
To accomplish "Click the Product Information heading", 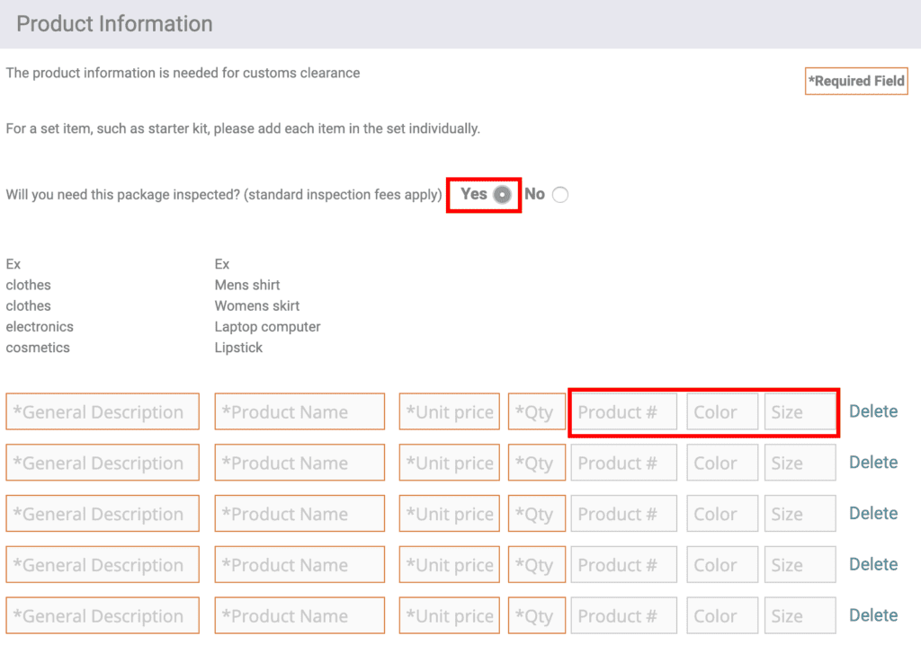I will tap(114, 24).
